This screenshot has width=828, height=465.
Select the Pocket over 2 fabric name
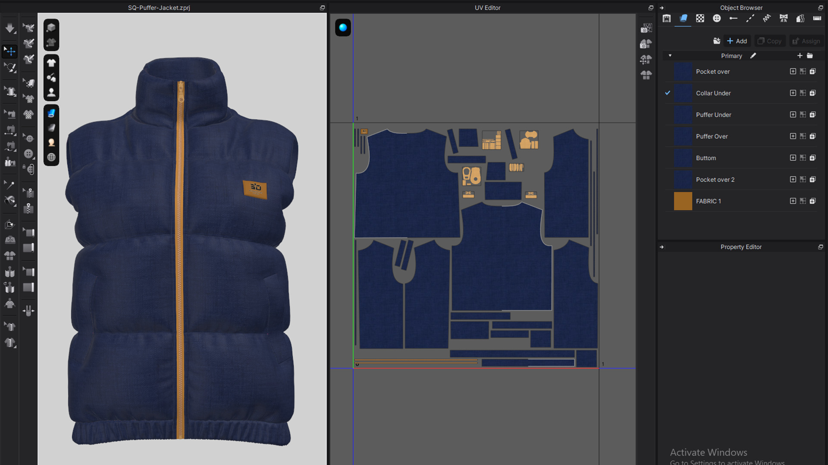[x=715, y=180]
